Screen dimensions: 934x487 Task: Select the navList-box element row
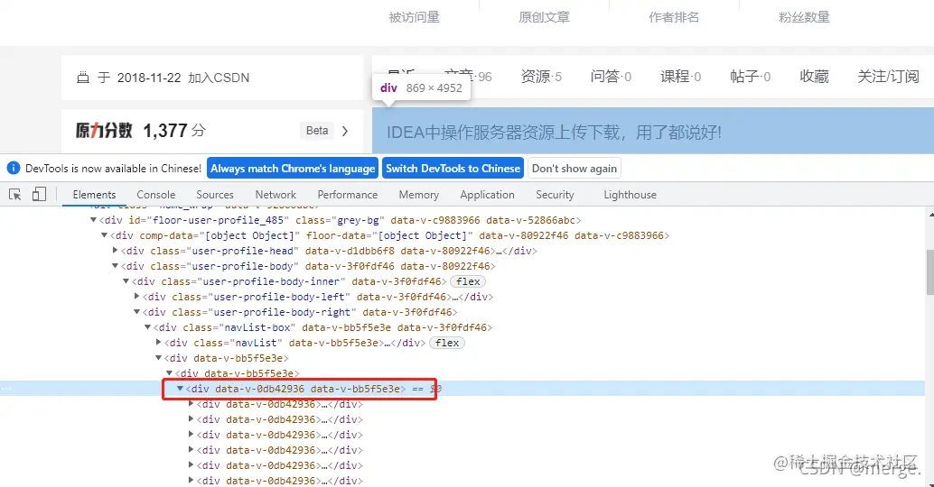(462, 327)
